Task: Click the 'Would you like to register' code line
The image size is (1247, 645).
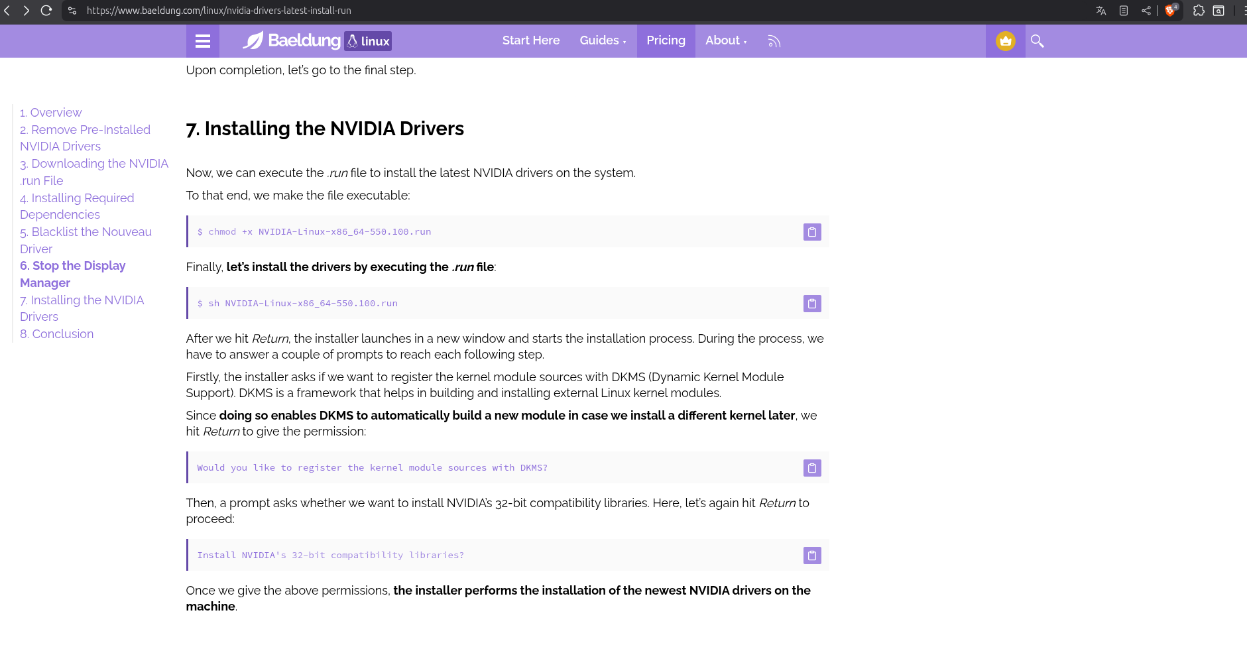Action: 372,468
